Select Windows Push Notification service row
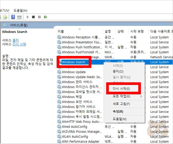The image size is (173, 144). (x=82, y=47)
